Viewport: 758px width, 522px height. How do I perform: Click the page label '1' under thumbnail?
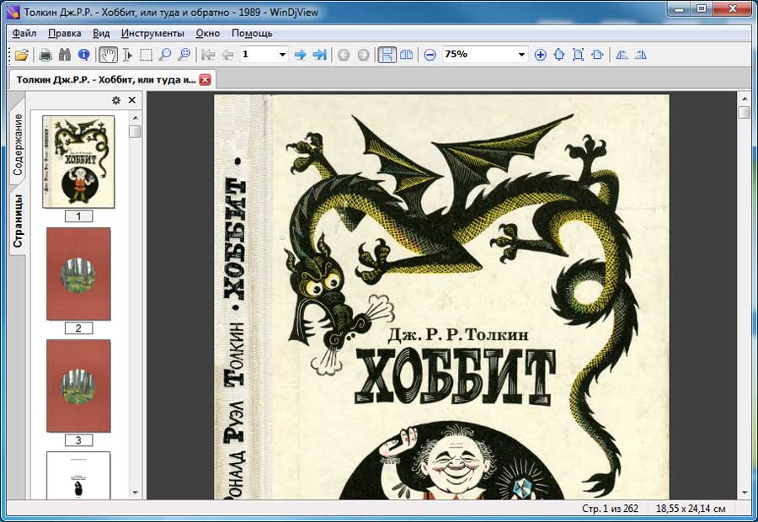coord(78,216)
